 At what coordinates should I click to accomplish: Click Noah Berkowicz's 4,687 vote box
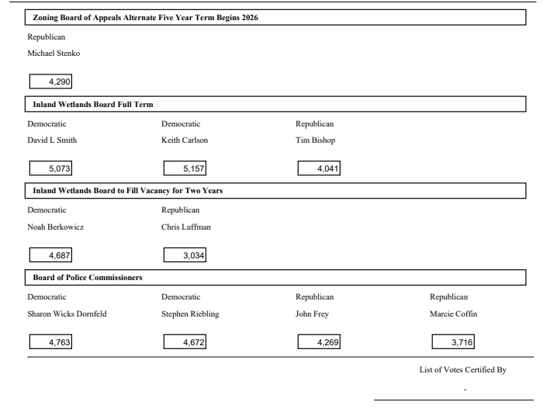[x=50, y=255]
